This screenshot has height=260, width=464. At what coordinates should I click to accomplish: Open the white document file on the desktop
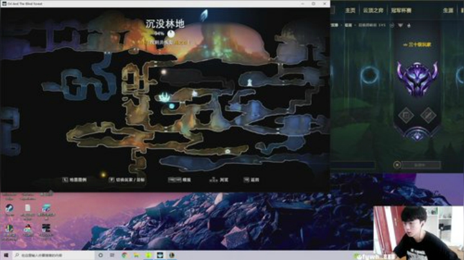tap(28, 209)
